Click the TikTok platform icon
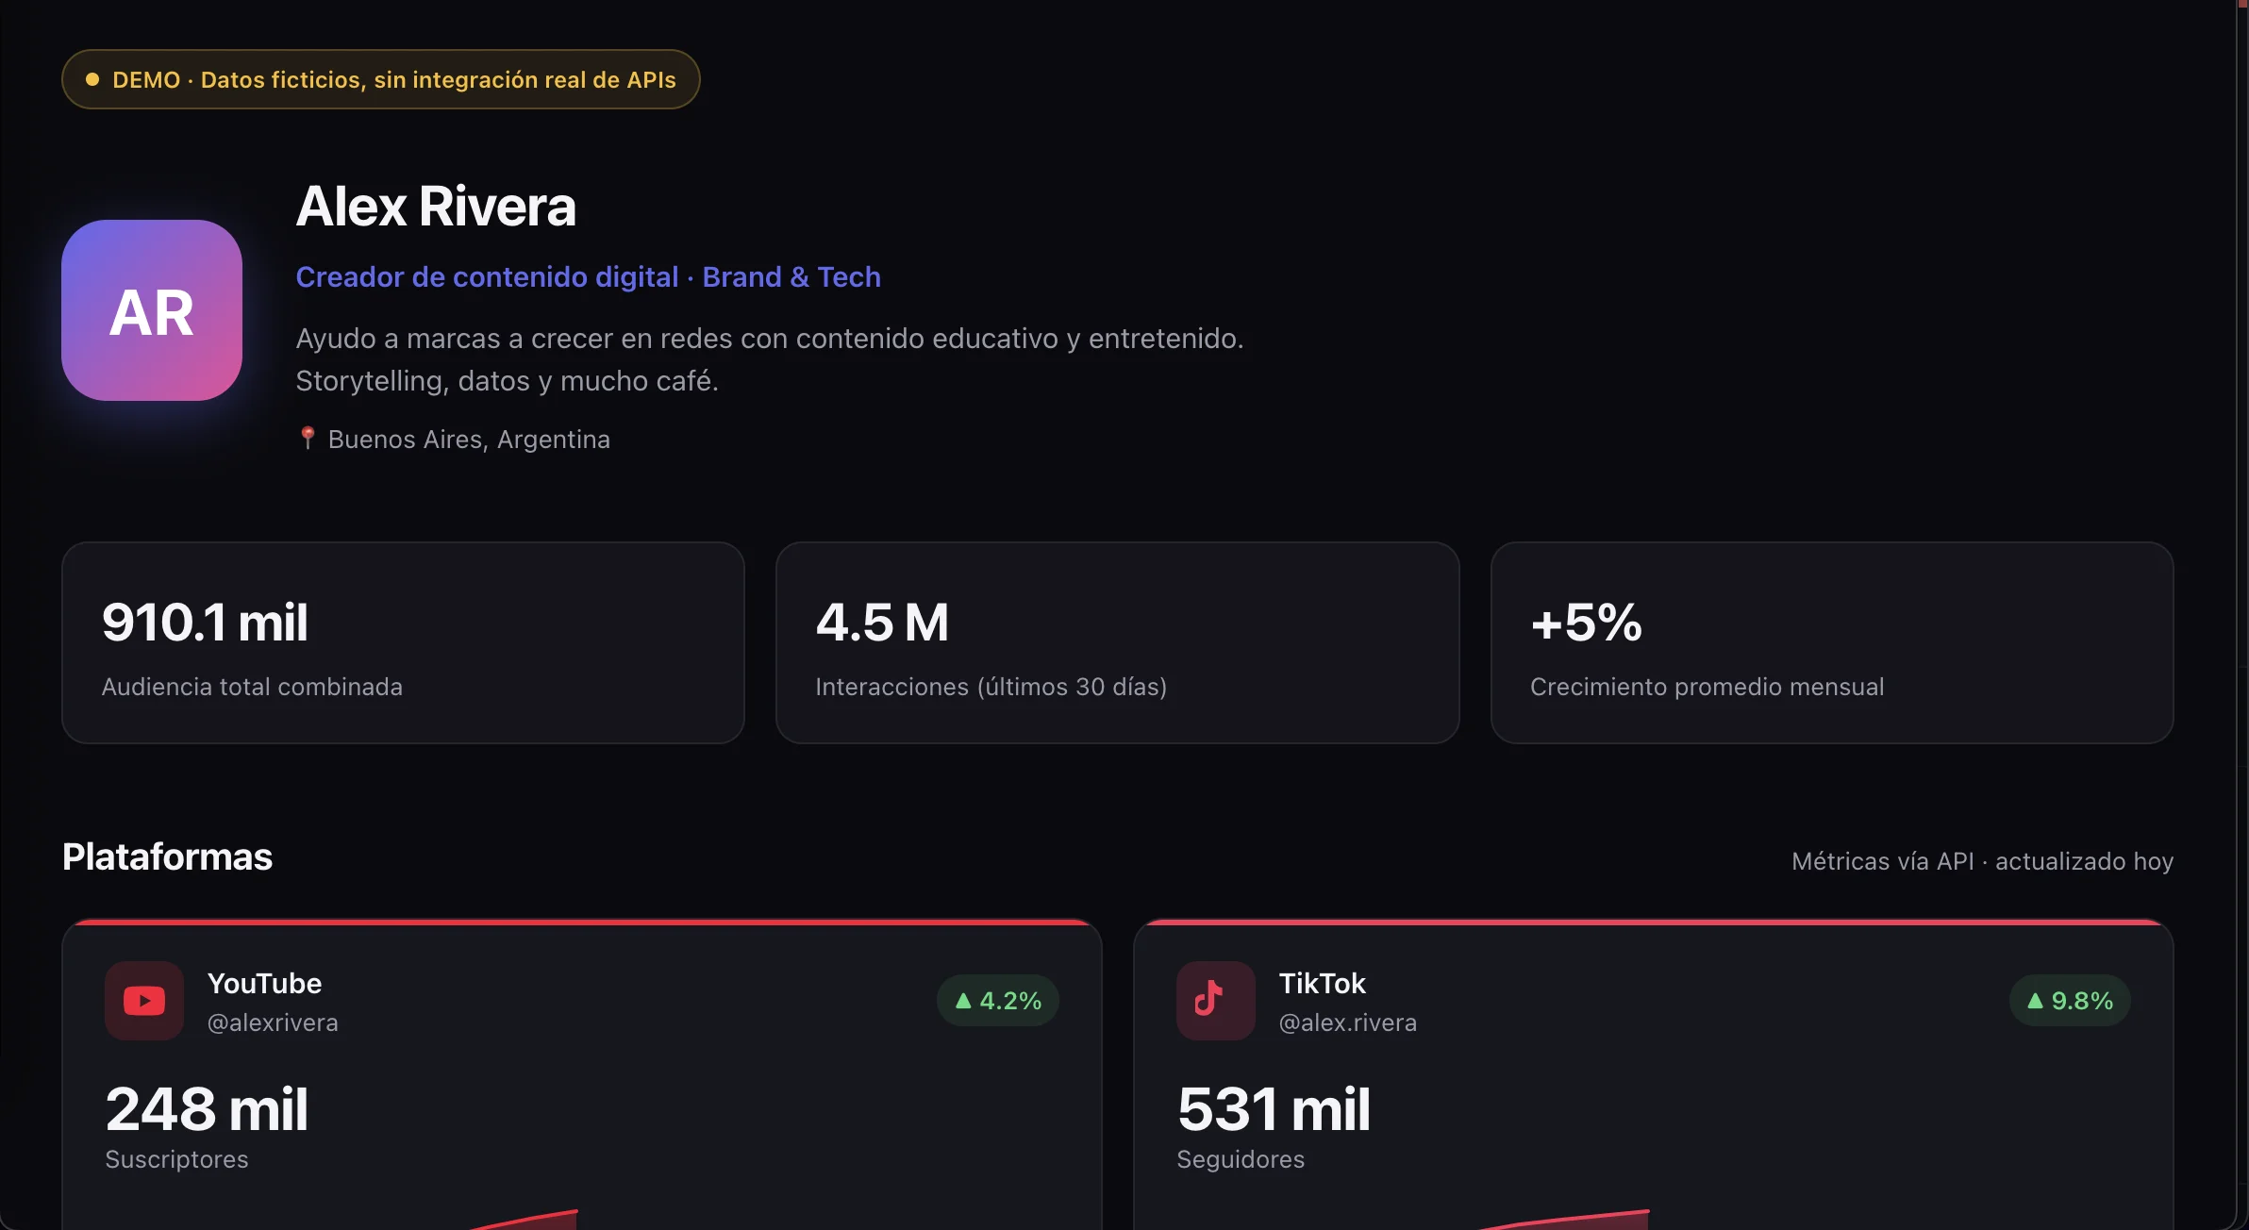 pos(1216,1001)
